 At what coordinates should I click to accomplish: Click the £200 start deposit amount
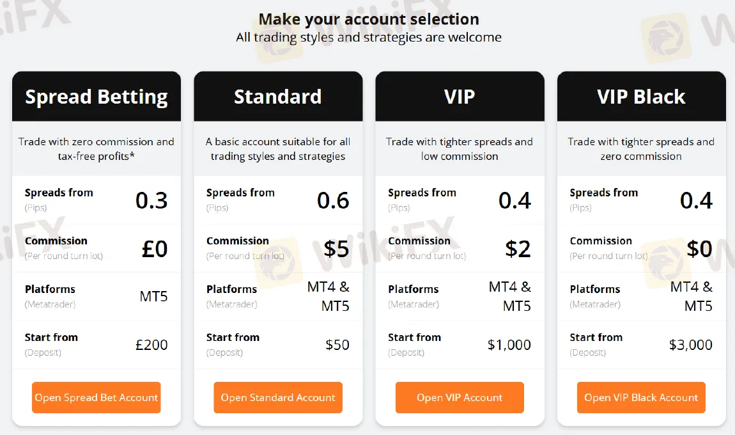click(x=151, y=345)
